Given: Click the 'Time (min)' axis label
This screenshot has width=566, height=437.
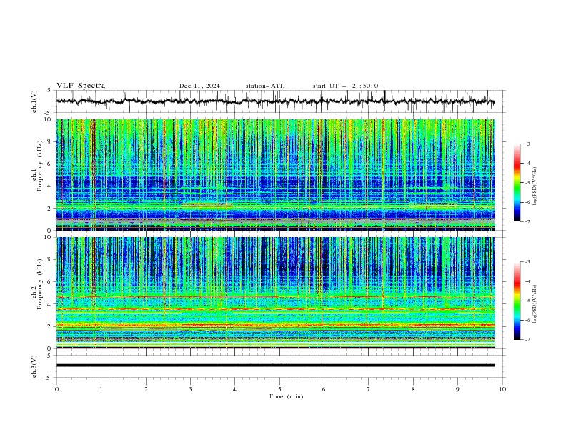Looking at the screenshot, I should [286, 396].
